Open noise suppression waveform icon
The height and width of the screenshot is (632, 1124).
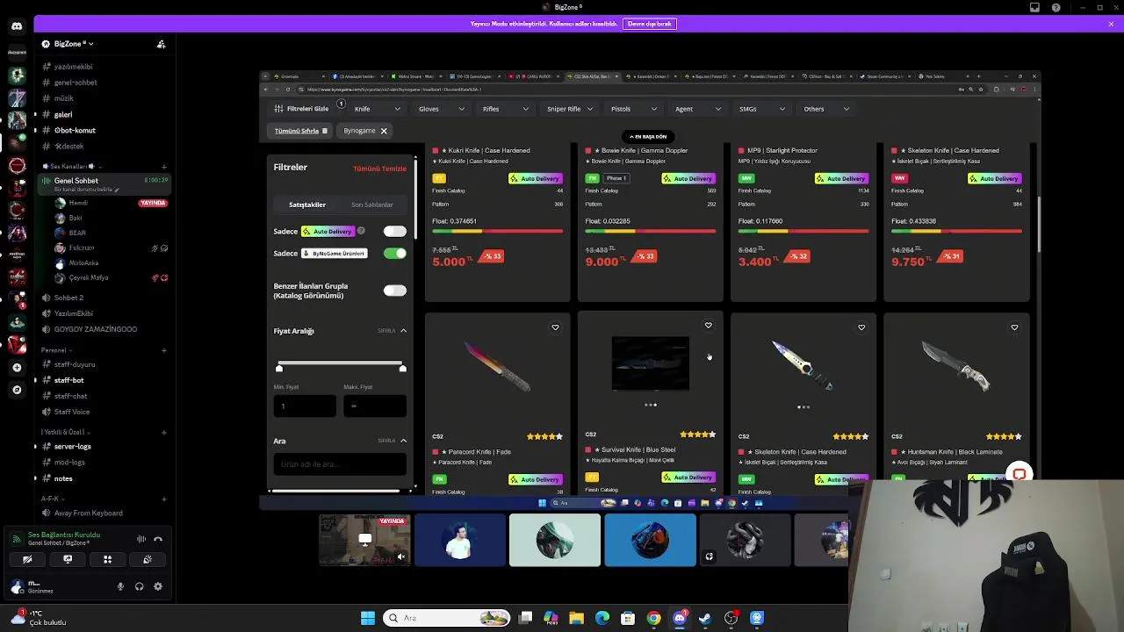pyautogui.click(x=141, y=539)
